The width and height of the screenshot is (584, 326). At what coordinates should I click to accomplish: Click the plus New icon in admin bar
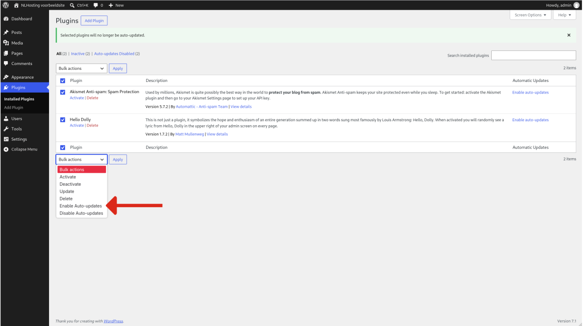click(x=111, y=5)
